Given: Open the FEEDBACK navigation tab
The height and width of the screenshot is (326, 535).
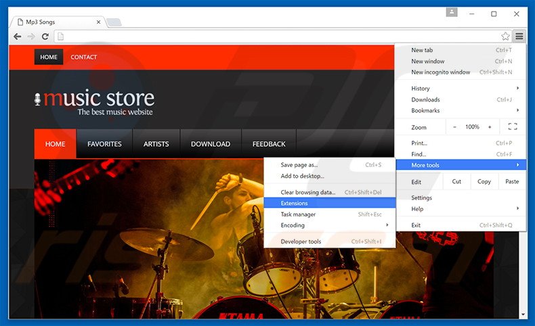Looking at the screenshot, I should point(269,144).
